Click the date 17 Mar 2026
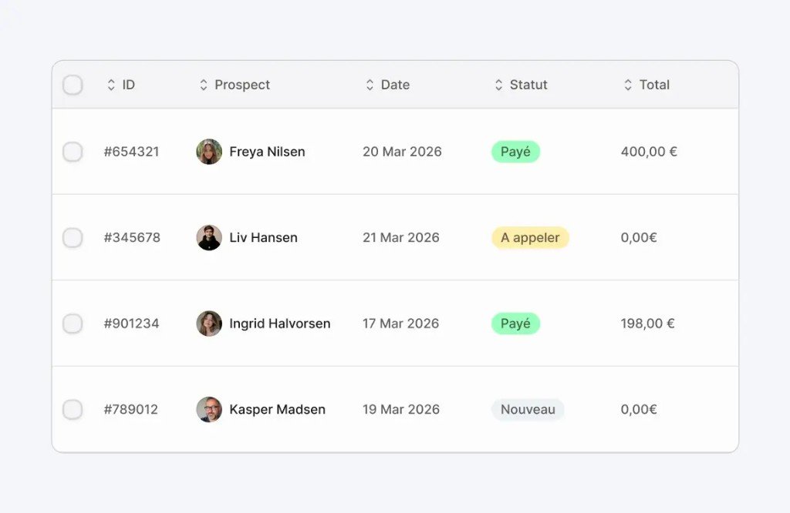Screen dimensions: 790x513 coord(400,324)
